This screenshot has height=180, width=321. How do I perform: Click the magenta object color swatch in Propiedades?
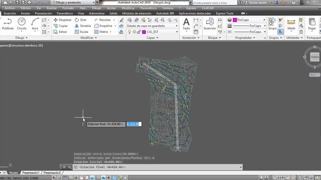pyautogui.click(x=235, y=20)
